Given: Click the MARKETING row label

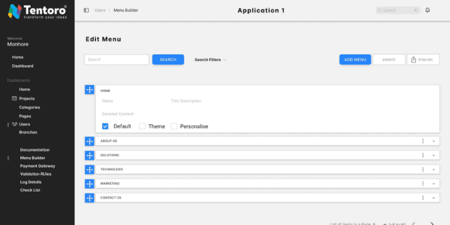Looking at the screenshot, I should coord(110,183).
